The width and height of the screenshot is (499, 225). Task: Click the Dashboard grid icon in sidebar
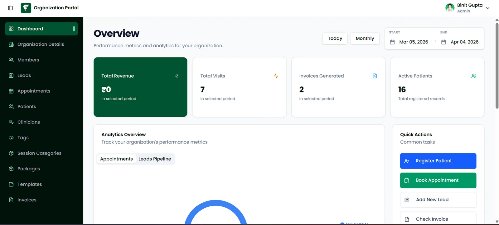[x=11, y=29]
